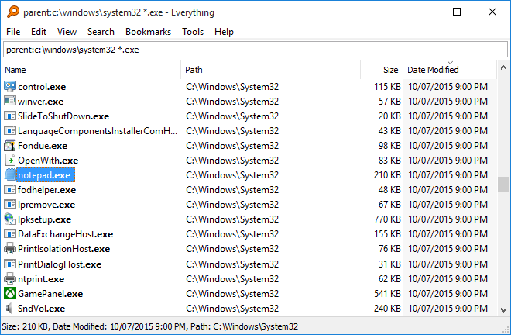Select the PrintDialogHost.exe file name
Screen dimensions: 511x335
(x=60, y=264)
